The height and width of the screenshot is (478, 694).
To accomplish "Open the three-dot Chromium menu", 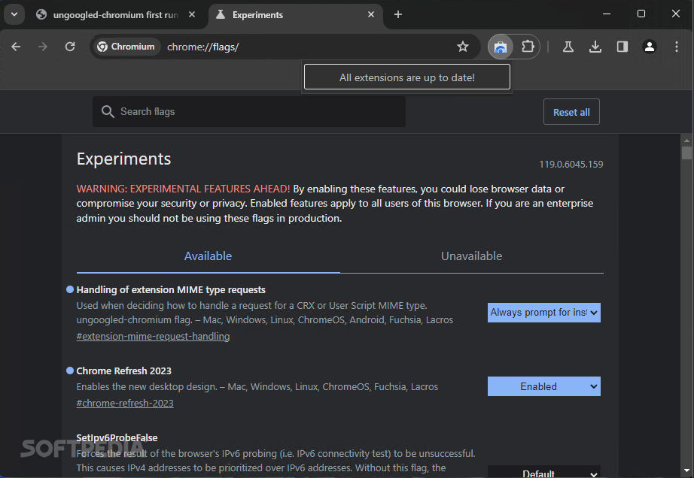I will click(676, 47).
